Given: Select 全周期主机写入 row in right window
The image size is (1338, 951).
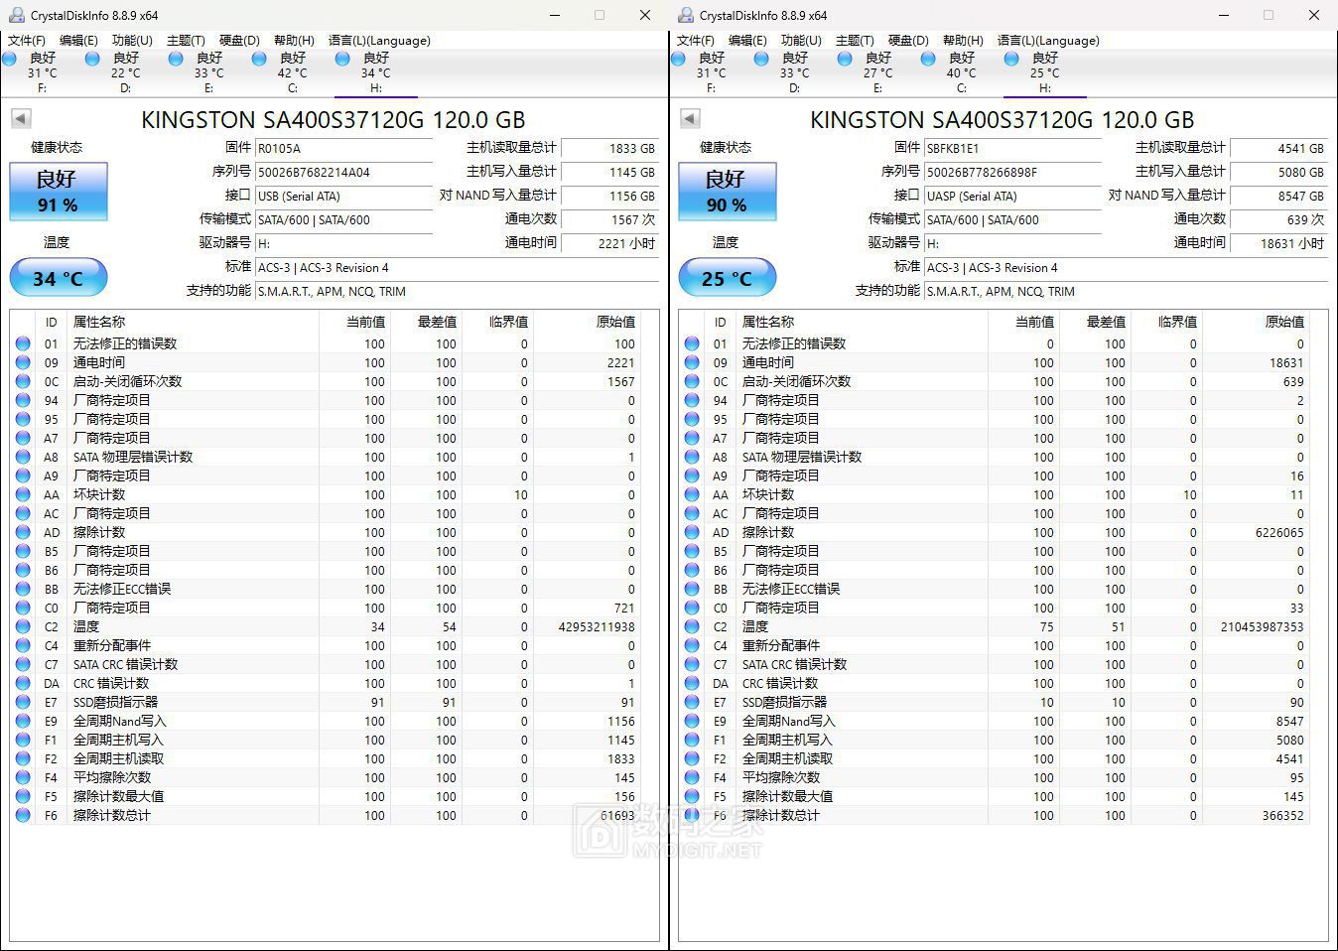Looking at the screenshot, I should point(995,740).
